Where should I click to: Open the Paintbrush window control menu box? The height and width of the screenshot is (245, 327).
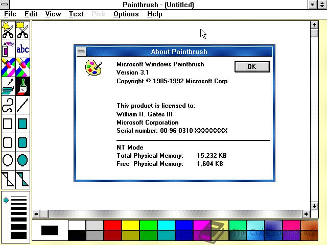coord(5,4)
